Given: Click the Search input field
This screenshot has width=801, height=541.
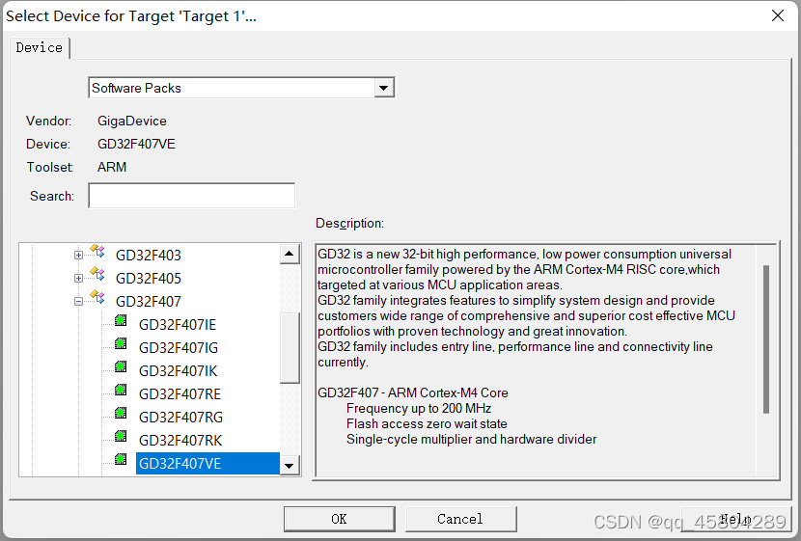Looking at the screenshot, I should pos(192,196).
